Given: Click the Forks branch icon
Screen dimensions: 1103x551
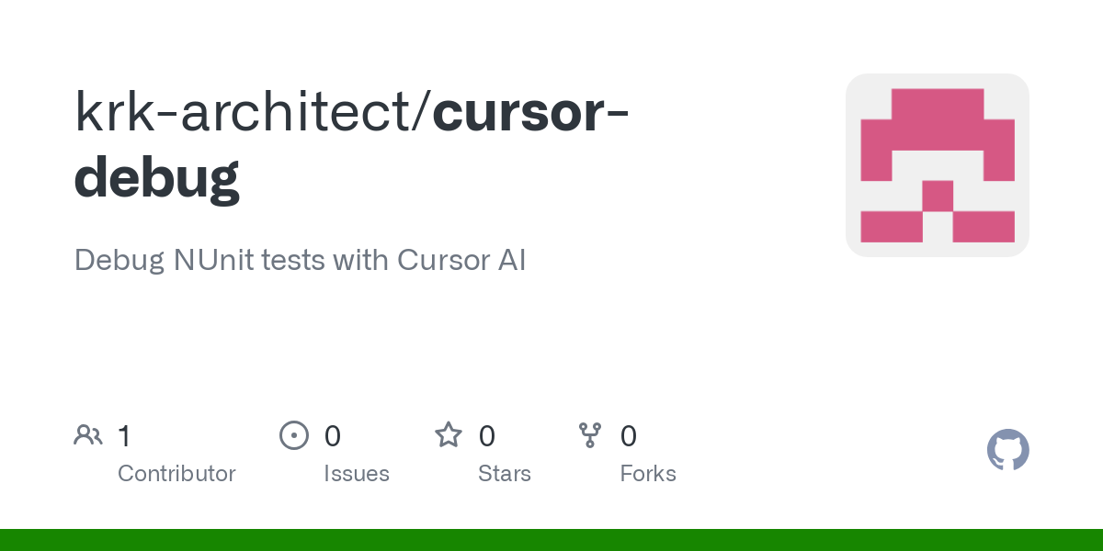Looking at the screenshot, I should [x=590, y=435].
